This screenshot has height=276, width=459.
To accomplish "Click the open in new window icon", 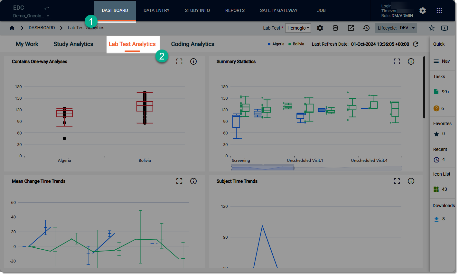I will (x=351, y=28).
